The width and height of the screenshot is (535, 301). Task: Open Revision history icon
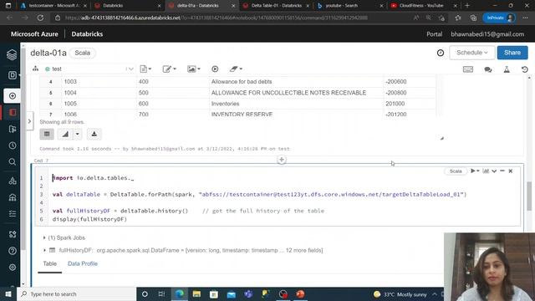(x=525, y=69)
